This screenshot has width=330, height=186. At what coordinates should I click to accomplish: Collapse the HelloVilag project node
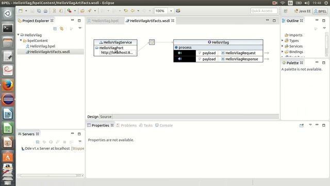(19, 35)
